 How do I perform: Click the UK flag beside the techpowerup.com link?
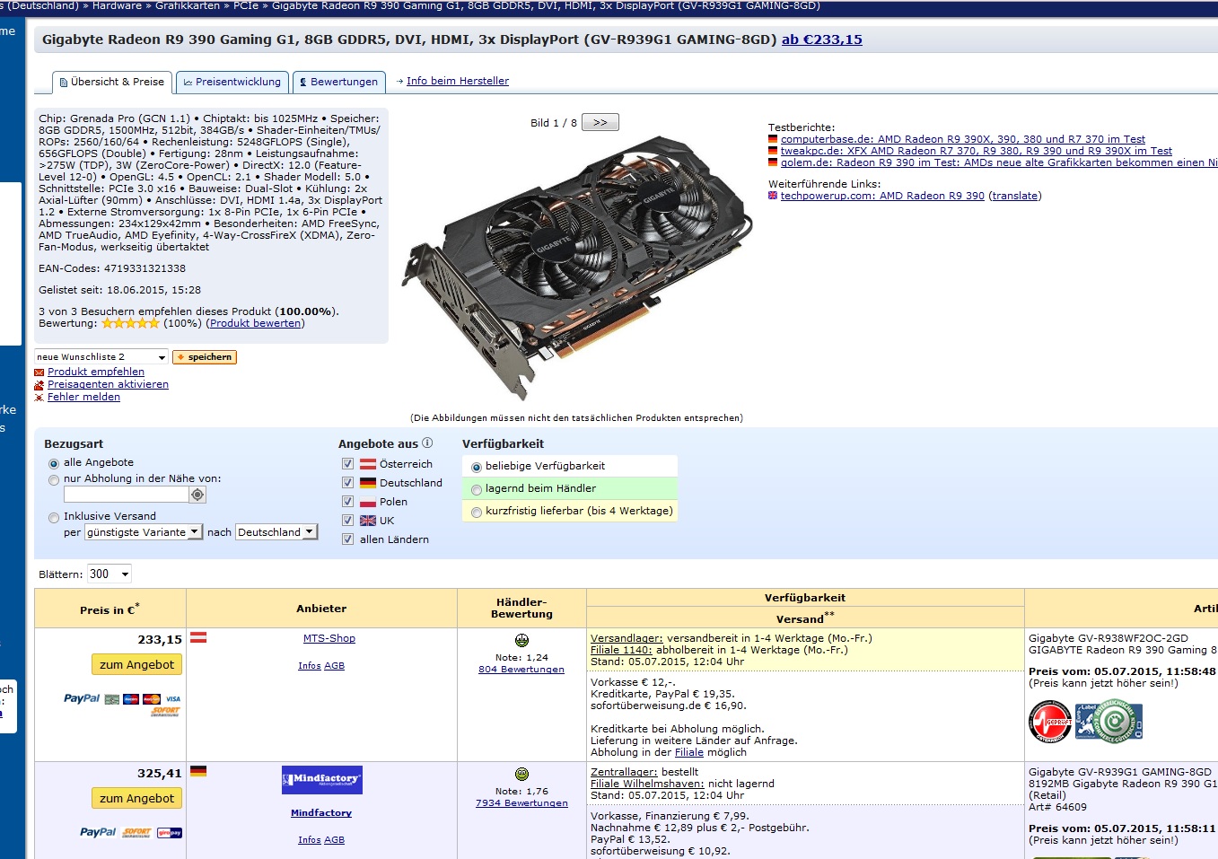(x=773, y=196)
